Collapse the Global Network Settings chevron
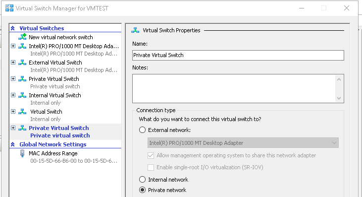Image resolution: width=362 pixels, height=197 pixels. 13,144
